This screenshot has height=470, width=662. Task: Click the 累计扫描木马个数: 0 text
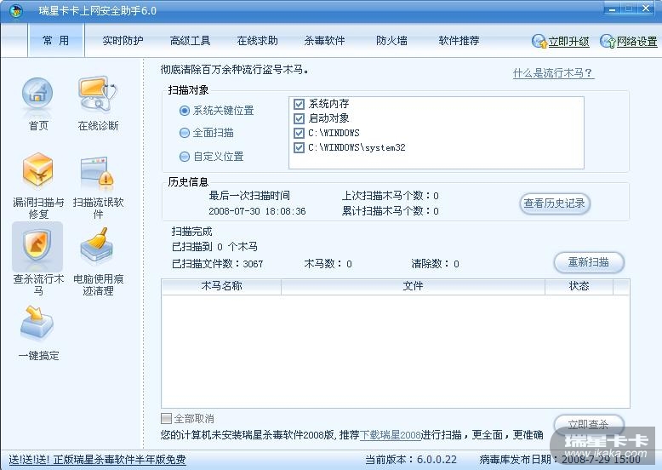point(390,210)
